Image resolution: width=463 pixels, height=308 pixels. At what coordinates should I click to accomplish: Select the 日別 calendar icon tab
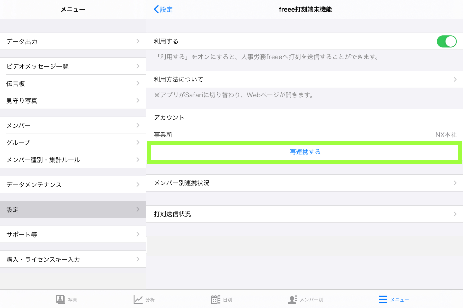[x=216, y=299]
